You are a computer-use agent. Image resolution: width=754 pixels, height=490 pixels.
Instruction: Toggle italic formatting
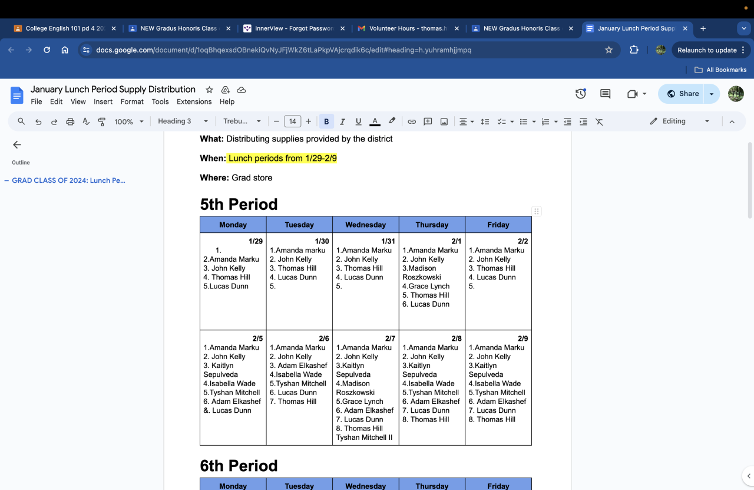click(342, 121)
